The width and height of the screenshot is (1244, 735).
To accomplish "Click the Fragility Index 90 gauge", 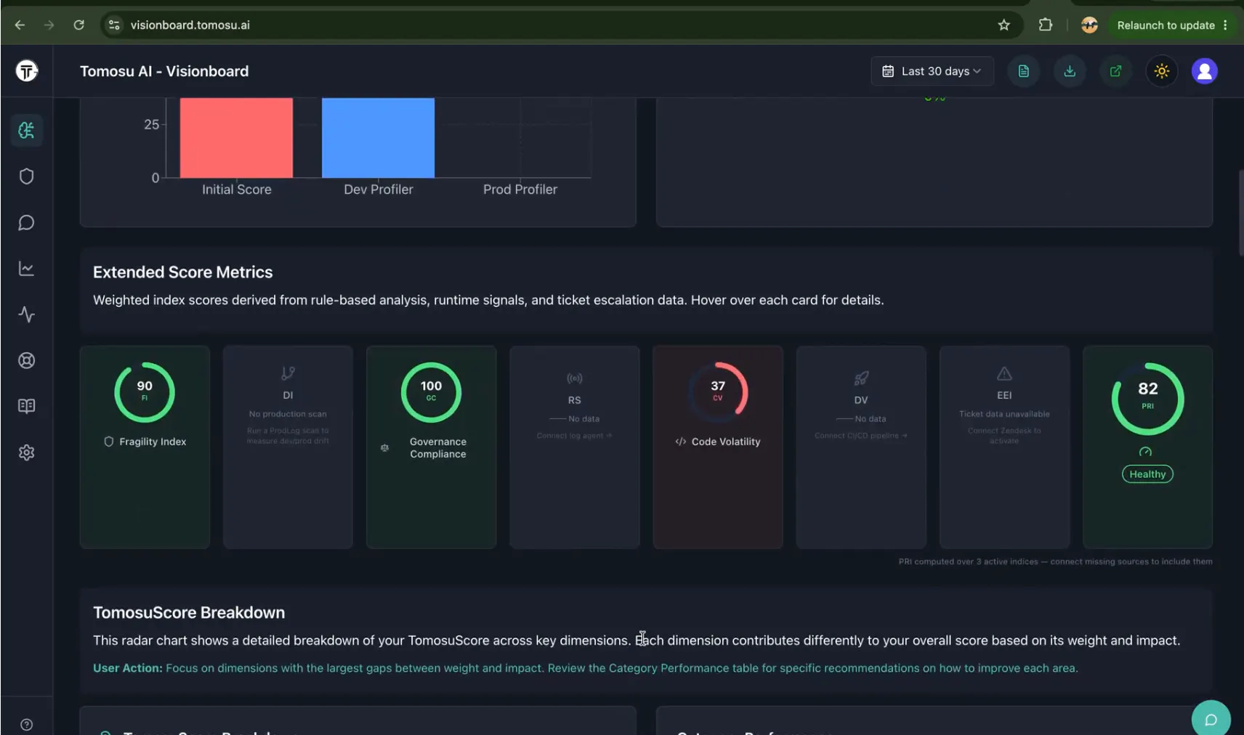I will point(145,392).
